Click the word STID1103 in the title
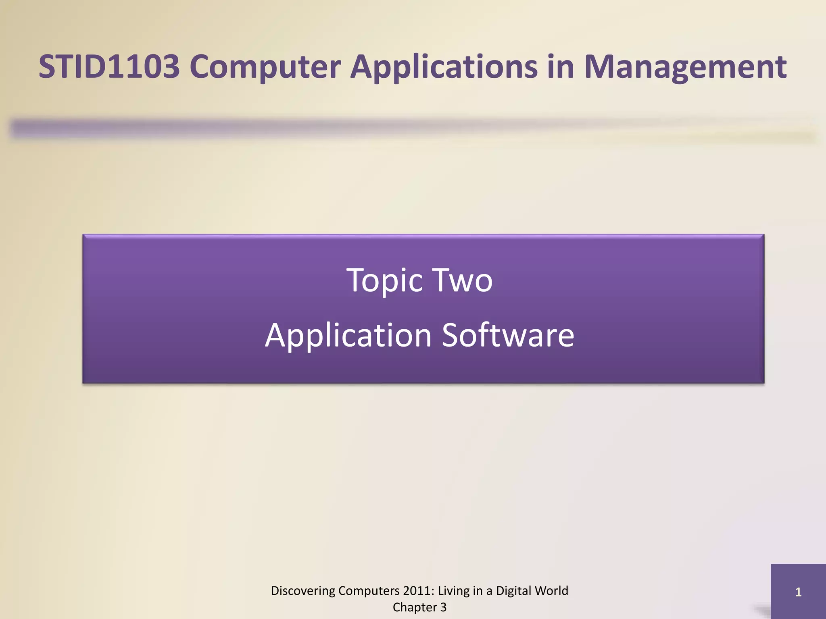The height and width of the screenshot is (619, 826). pos(109,66)
